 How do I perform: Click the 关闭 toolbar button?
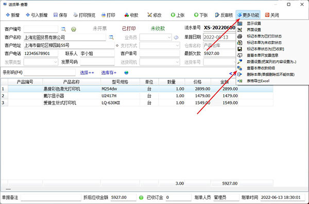(x=272, y=15)
